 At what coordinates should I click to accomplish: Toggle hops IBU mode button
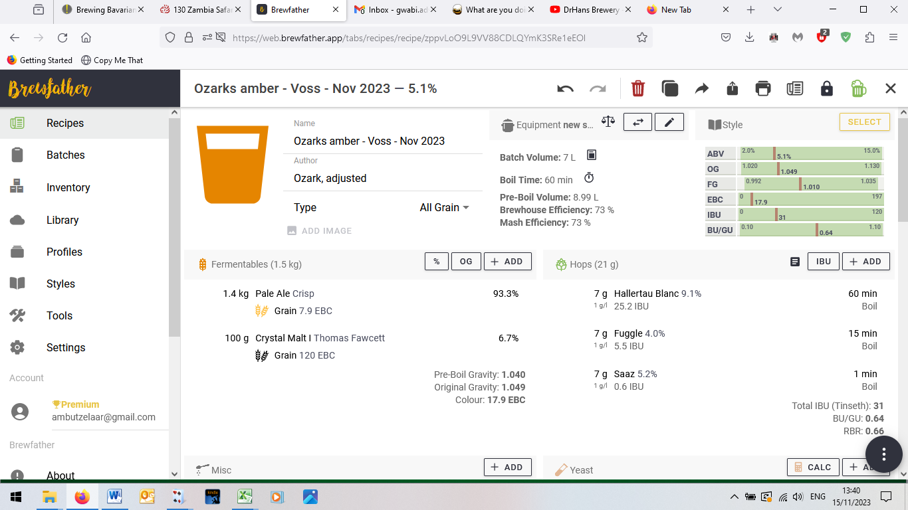(x=824, y=262)
